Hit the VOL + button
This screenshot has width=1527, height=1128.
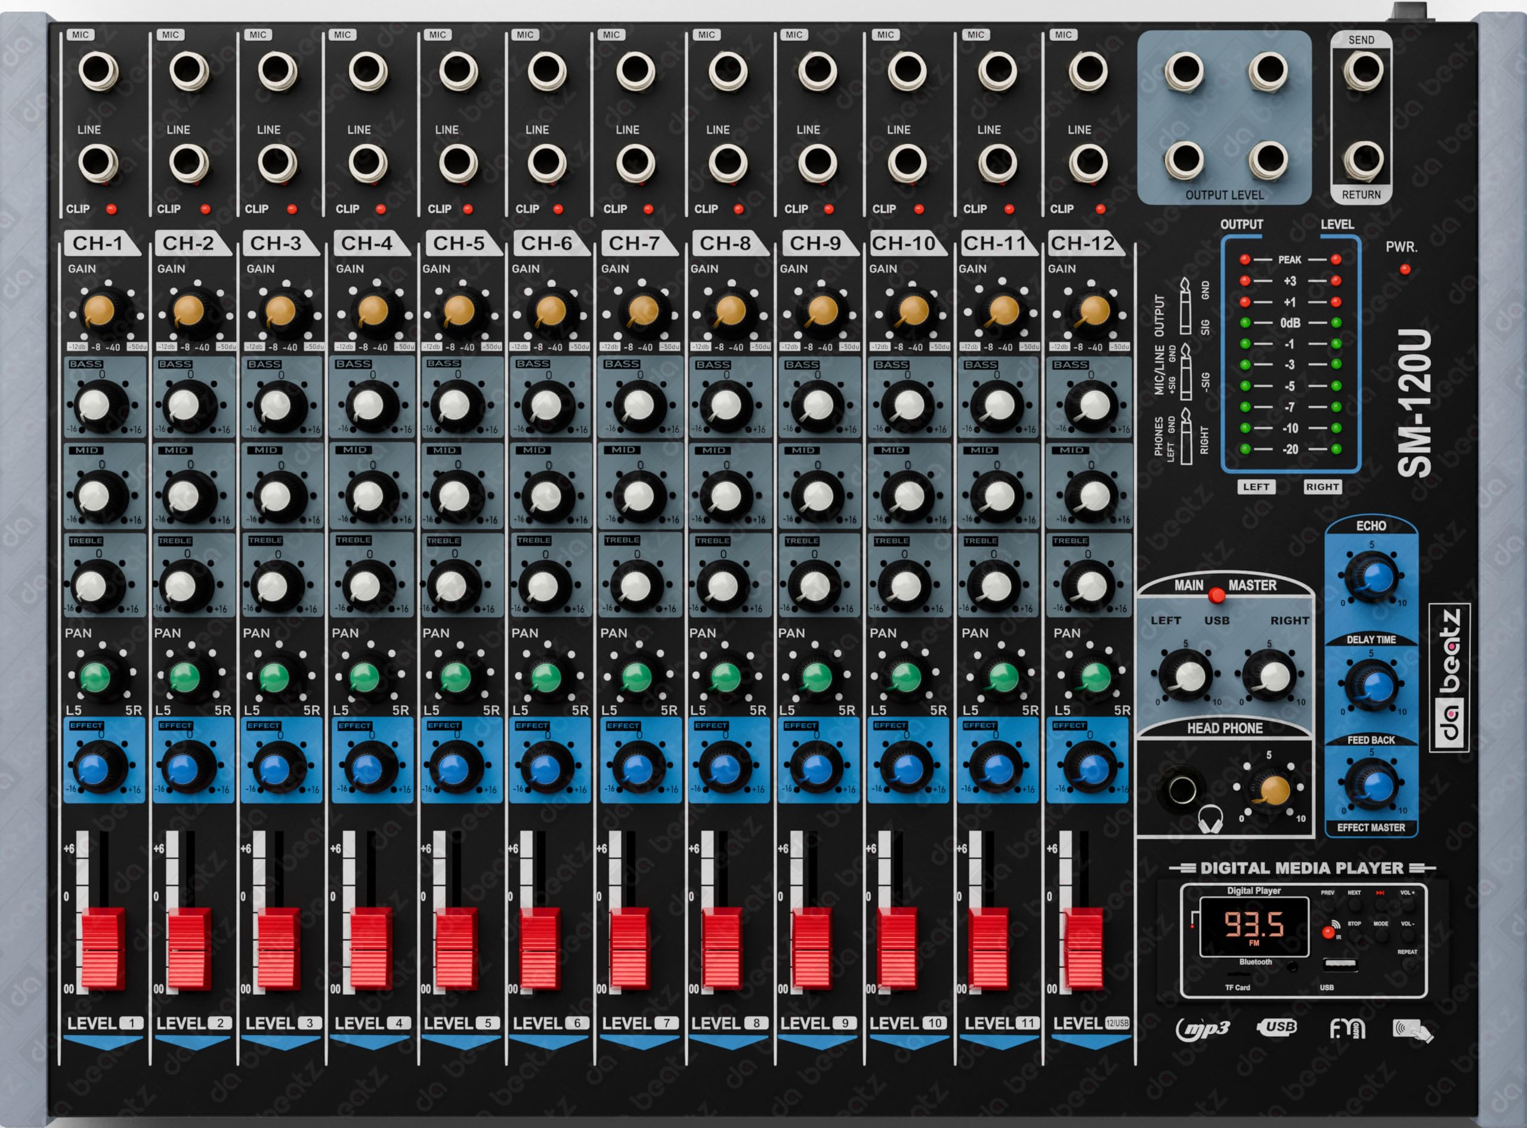click(x=1408, y=906)
